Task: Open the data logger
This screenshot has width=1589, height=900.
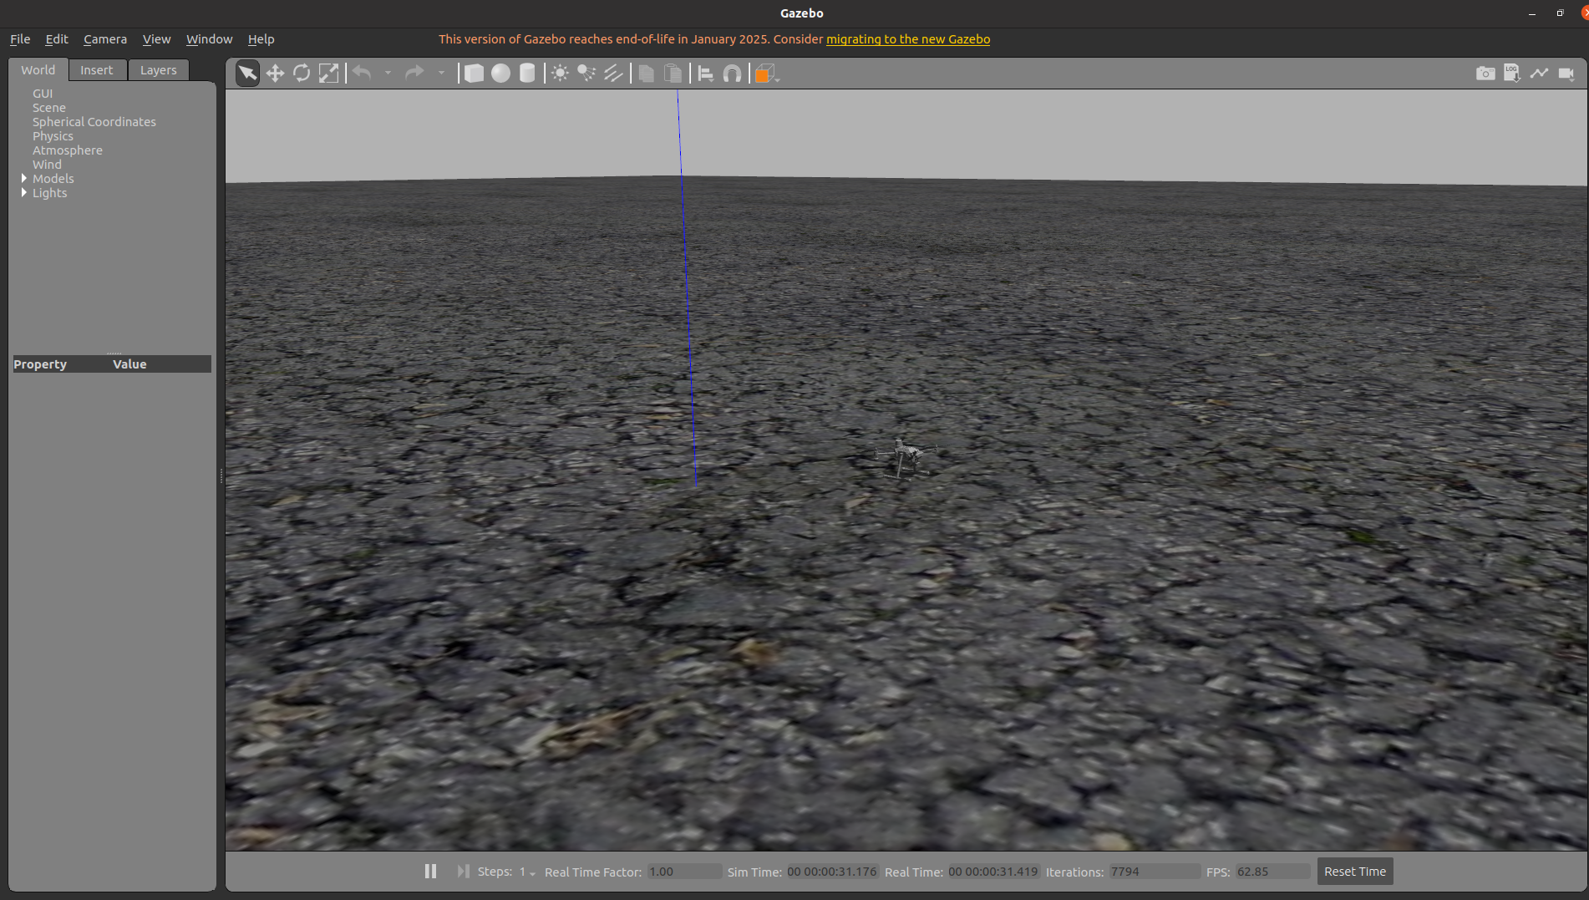Action: click(1512, 73)
